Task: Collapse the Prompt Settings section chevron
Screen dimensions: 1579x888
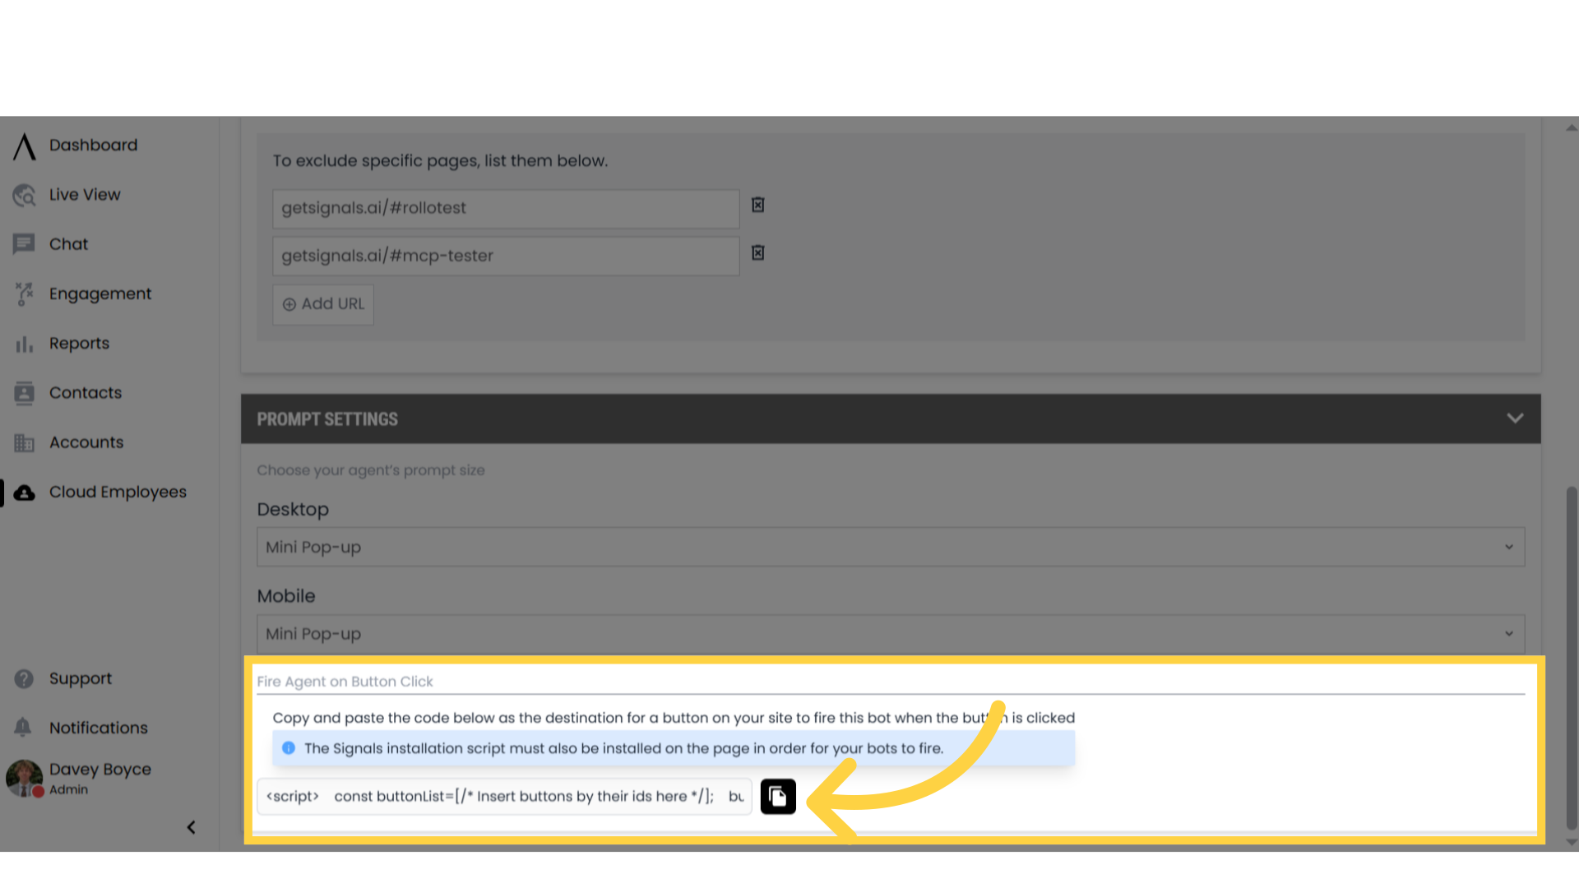Action: (x=1515, y=419)
